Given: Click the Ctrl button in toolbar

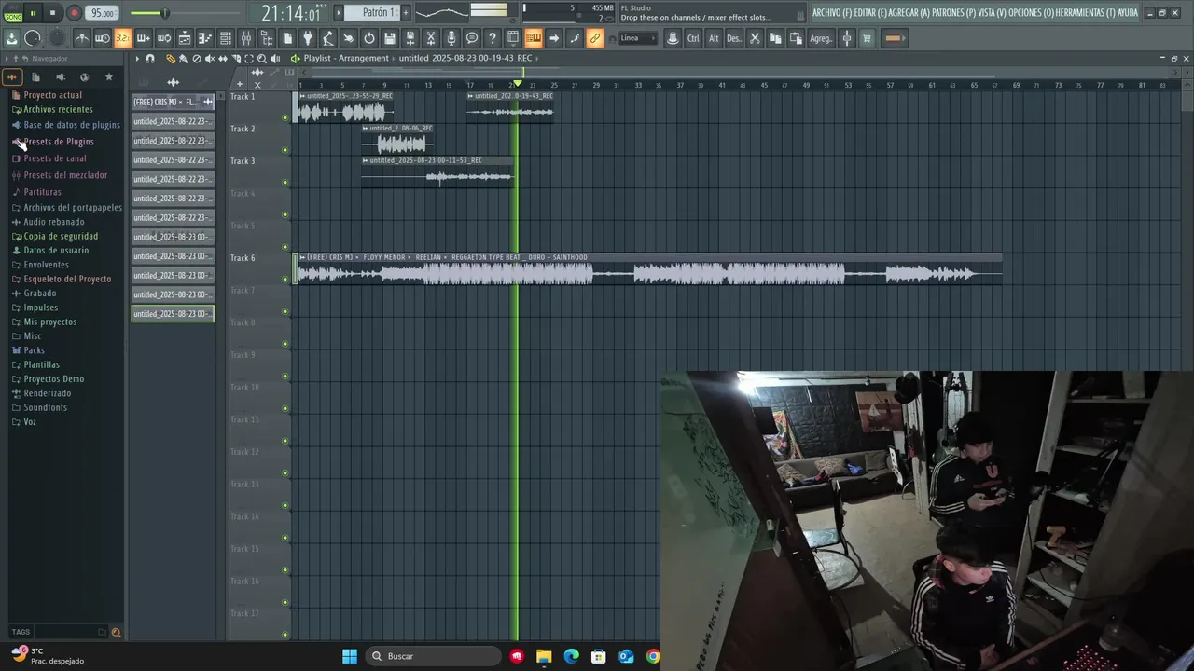Looking at the screenshot, I should 693,38.
